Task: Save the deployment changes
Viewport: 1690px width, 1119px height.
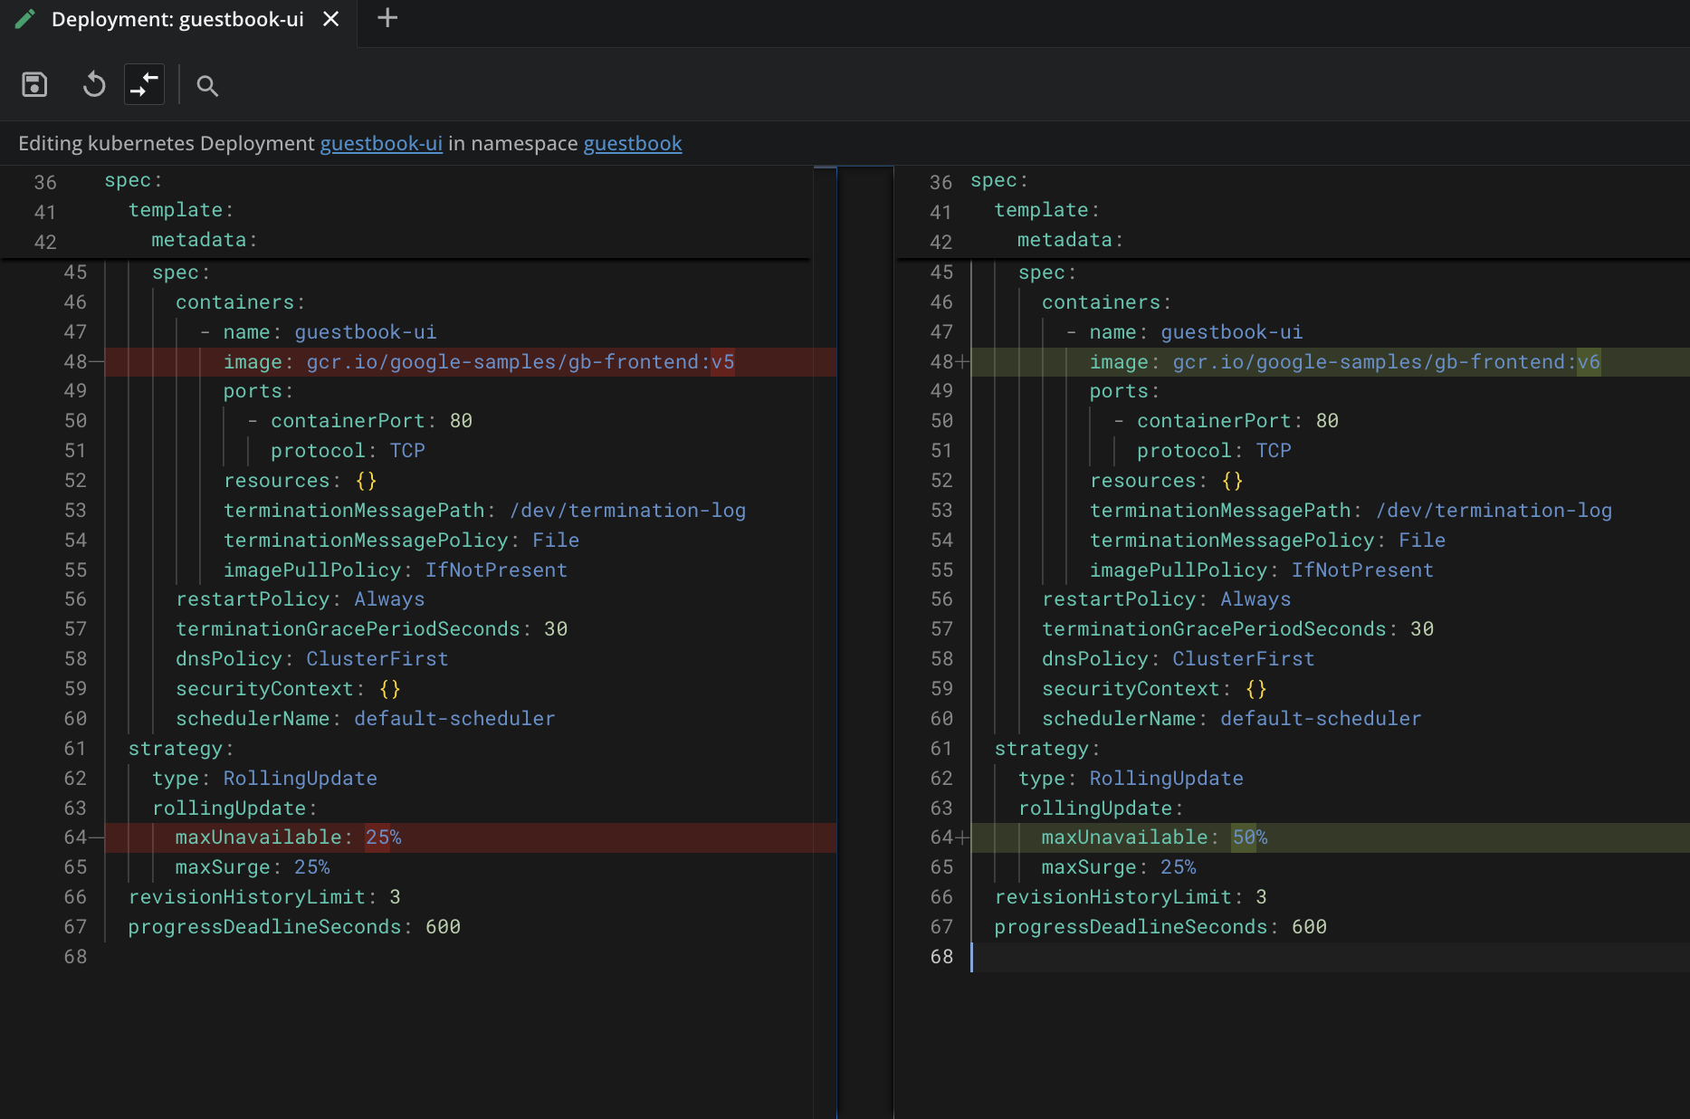Action: pyautogui.click(x=34, y=85)
